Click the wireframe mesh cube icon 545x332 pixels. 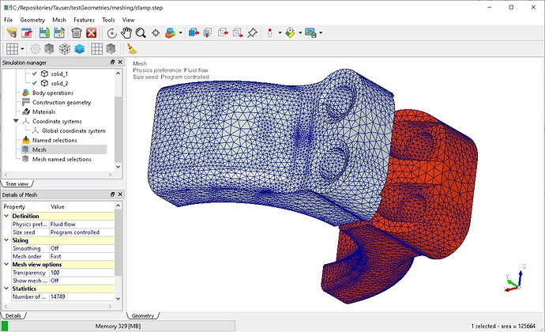coord(65,49)
